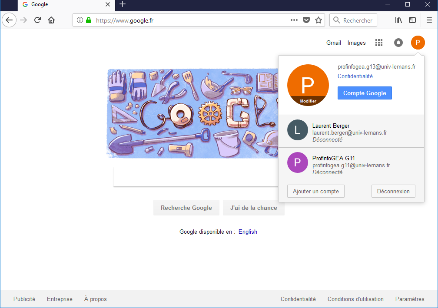Switch Google to English
Screen dimensions: 438x308
248,232
